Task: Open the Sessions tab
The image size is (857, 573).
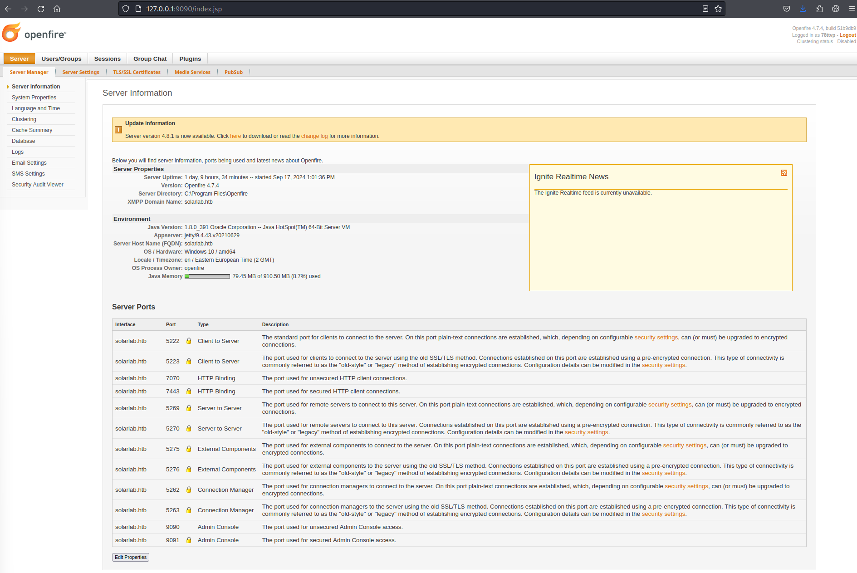Action: (108, 59)
